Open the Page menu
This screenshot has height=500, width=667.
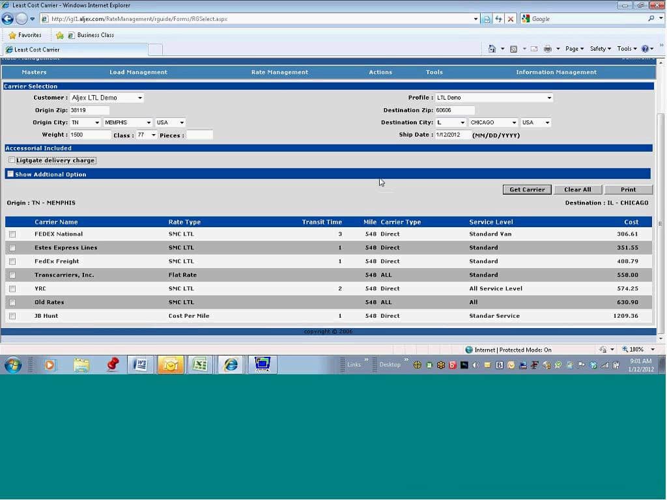pos(575,49)
